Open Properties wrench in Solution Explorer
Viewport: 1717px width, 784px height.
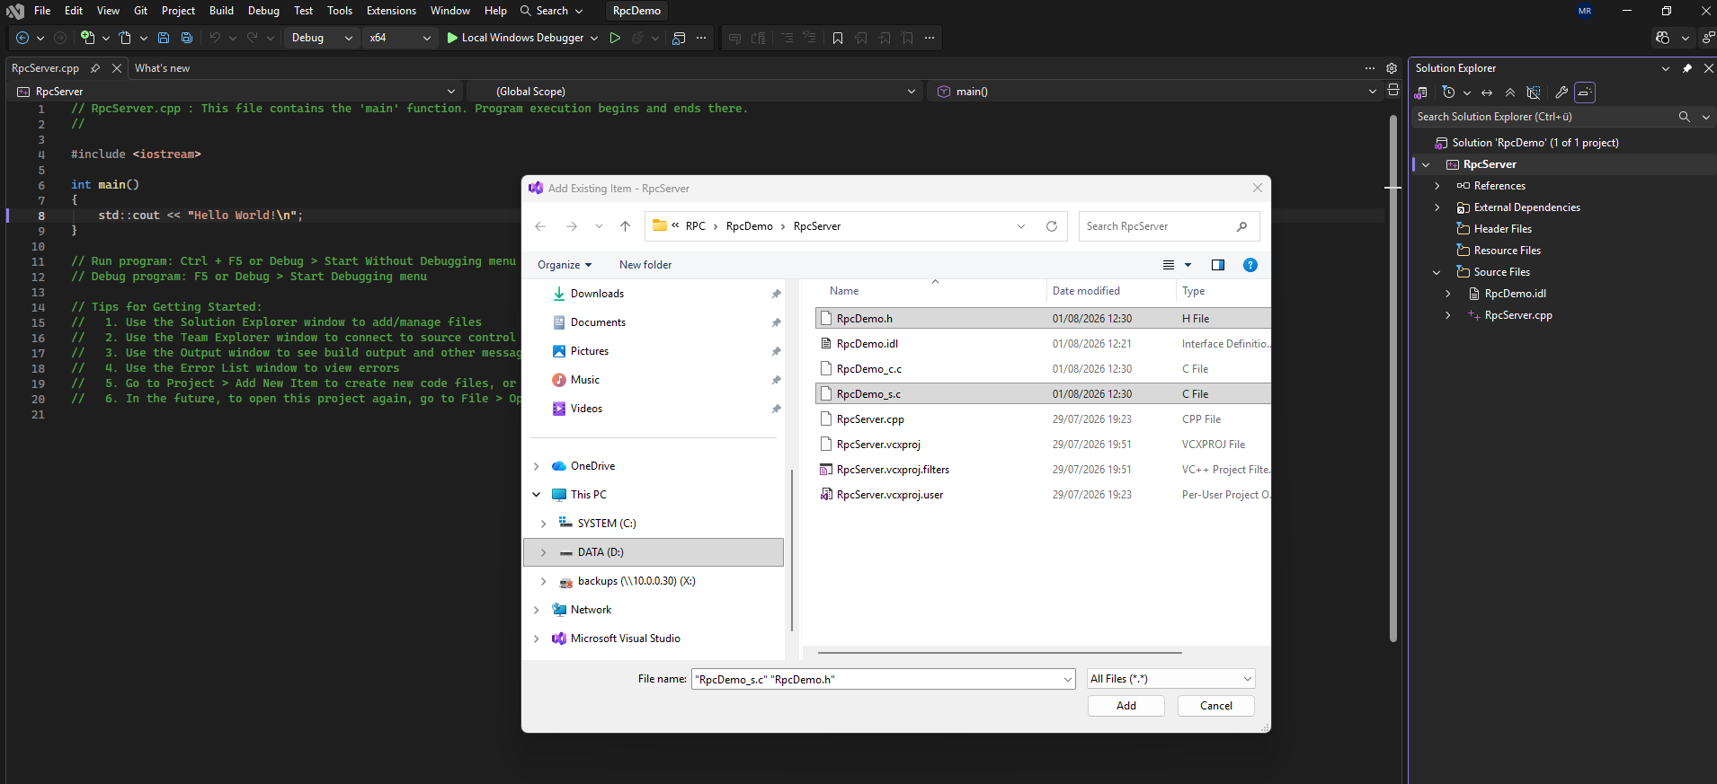click(1561, 92)
